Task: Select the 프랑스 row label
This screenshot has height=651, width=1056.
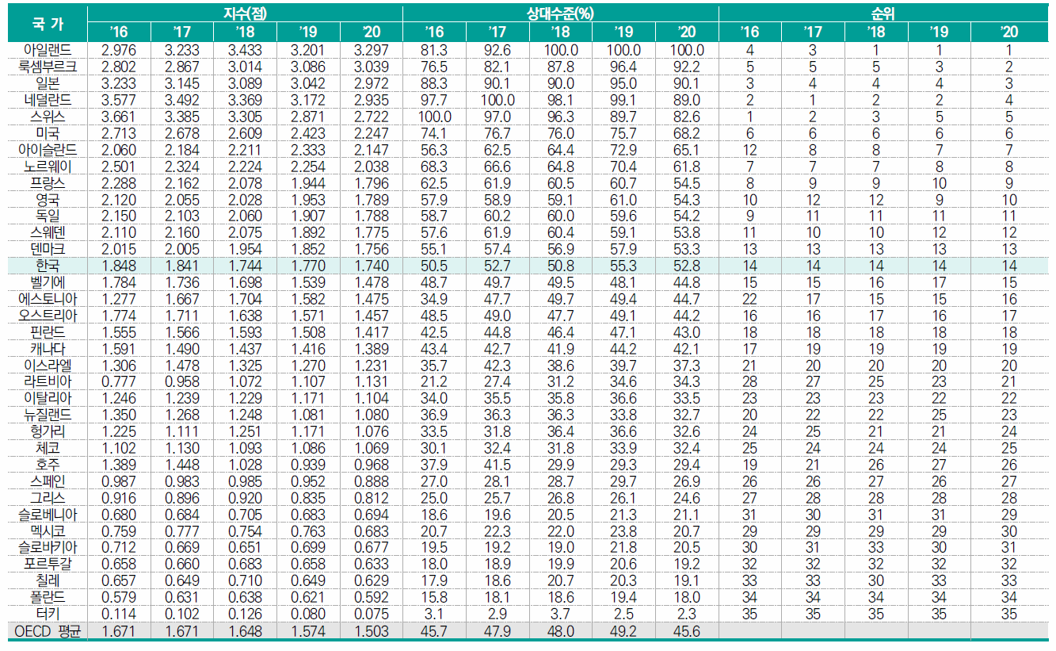Action: 48,182
